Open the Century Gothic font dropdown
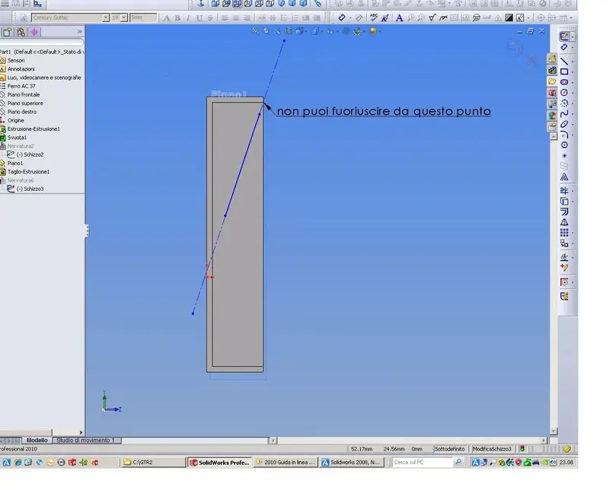 [x=106, y=18]
